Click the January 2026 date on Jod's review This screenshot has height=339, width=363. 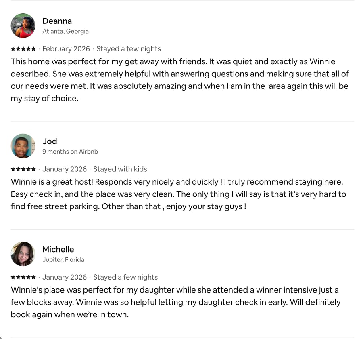tap(65, 169)
